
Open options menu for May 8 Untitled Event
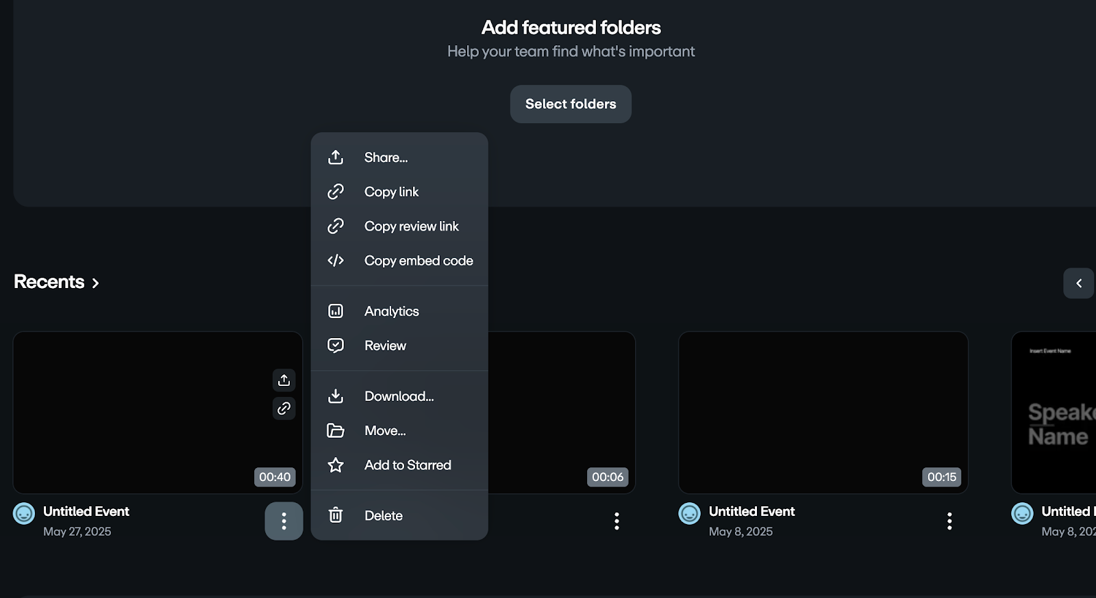pos(949,521)
